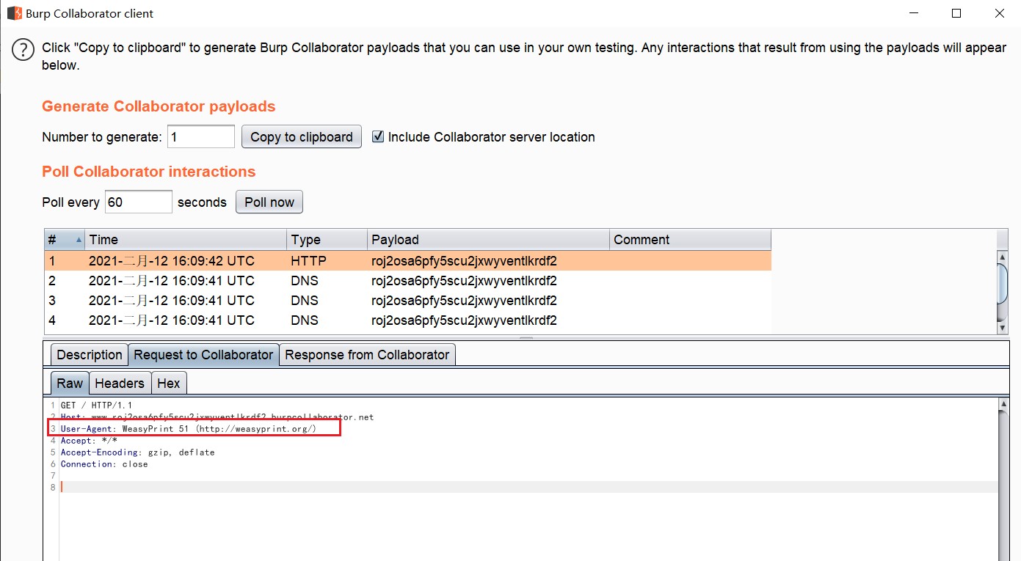The width and height of the screenshot is (1021, 561).
Task: Click the scroll up arrow of interactions table
Action: (x=1002, y=257)
